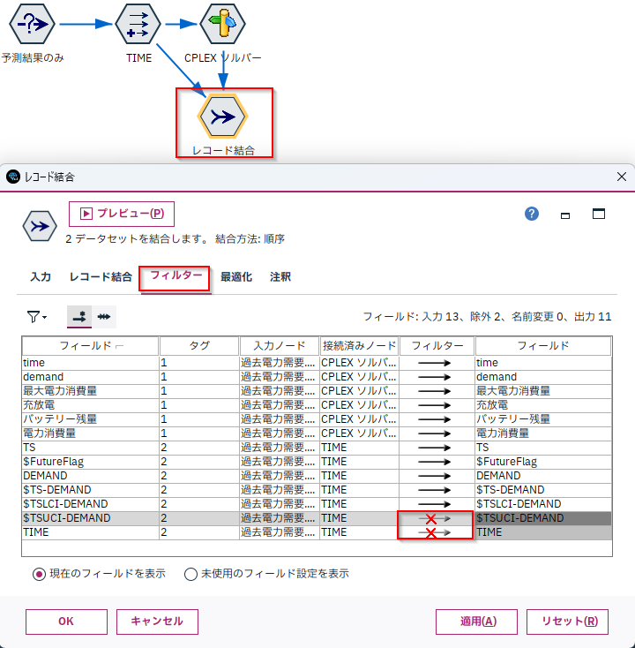Select the TIME derive node icon

[138, 24]
